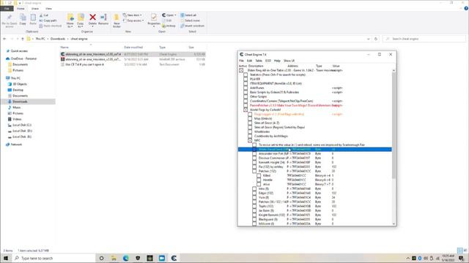Screen dimensions: 469x263
Task: Click the Delete red X icon in ribbon
Action: (93, 18)
